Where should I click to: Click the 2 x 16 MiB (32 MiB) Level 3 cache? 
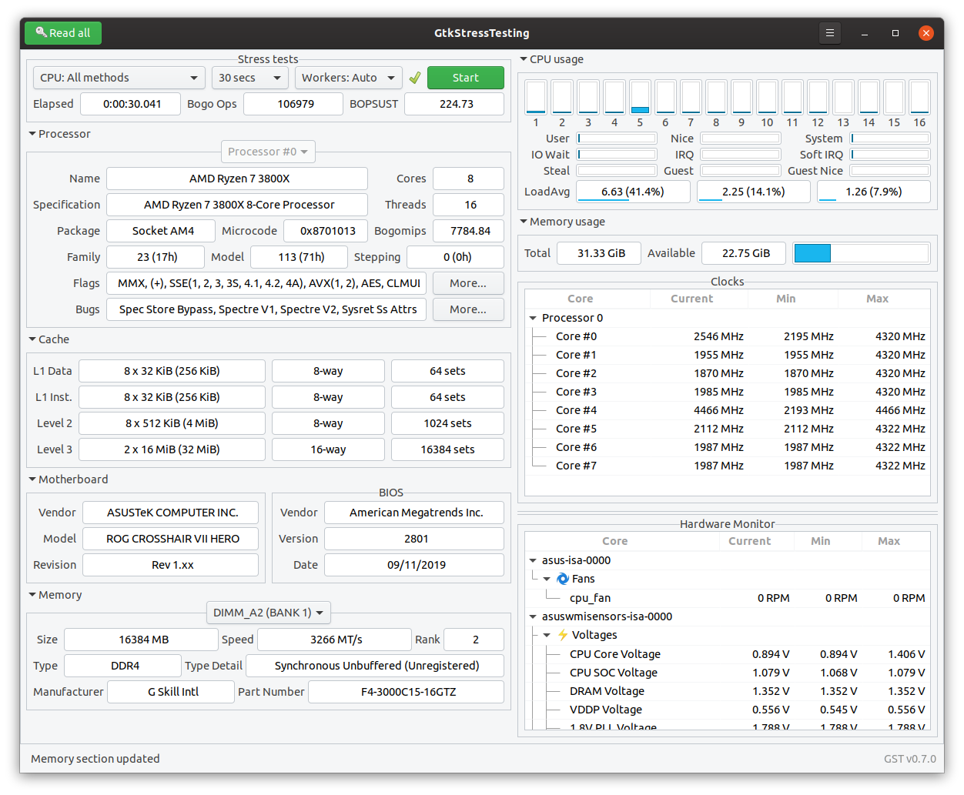pos(172,449)
